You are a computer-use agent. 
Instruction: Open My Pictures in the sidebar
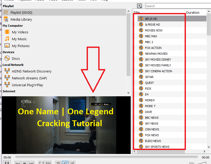pos(21,46)
